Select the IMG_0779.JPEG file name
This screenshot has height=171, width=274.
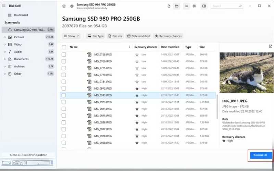102,75
